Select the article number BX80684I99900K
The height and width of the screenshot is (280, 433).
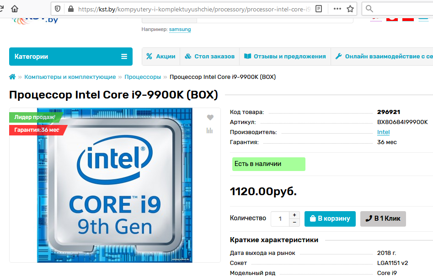402,122
